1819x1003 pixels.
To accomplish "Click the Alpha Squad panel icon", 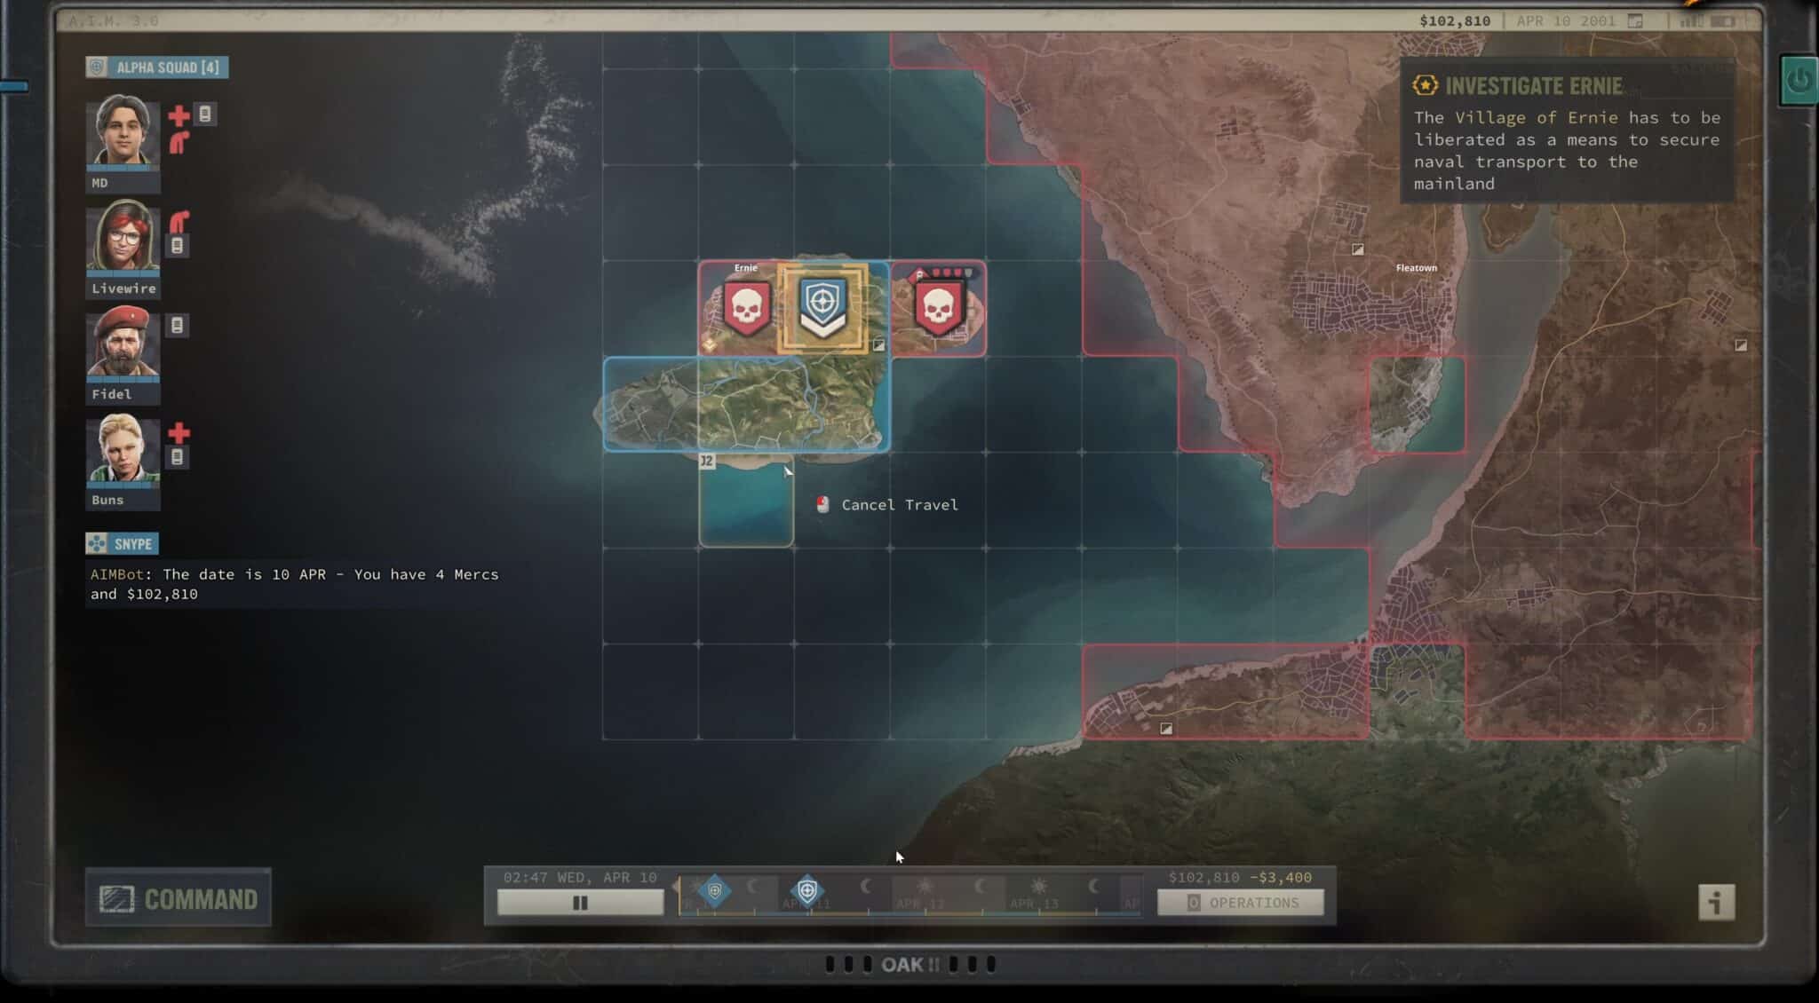I will point(97,67).
